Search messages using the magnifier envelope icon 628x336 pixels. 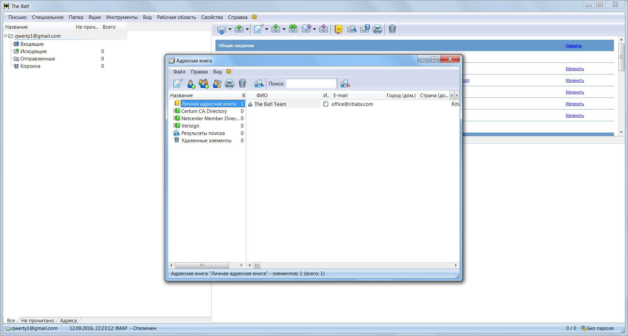(x=352, y=29)
